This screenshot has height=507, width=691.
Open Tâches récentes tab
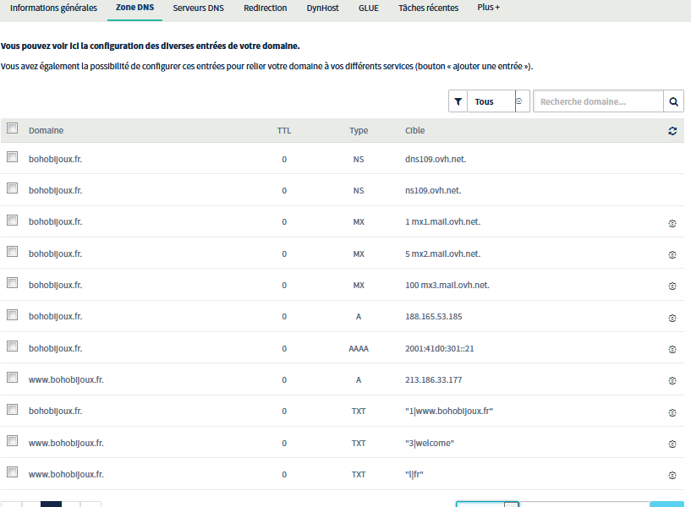pos(428,8)
